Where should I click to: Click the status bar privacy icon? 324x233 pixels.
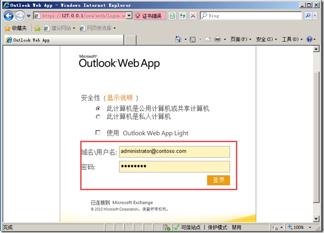point(275,227)
